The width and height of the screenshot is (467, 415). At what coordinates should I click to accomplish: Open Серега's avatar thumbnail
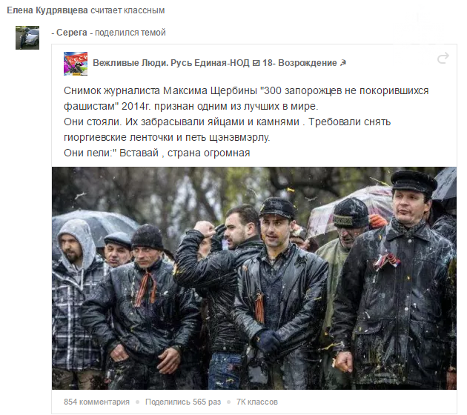27,38
